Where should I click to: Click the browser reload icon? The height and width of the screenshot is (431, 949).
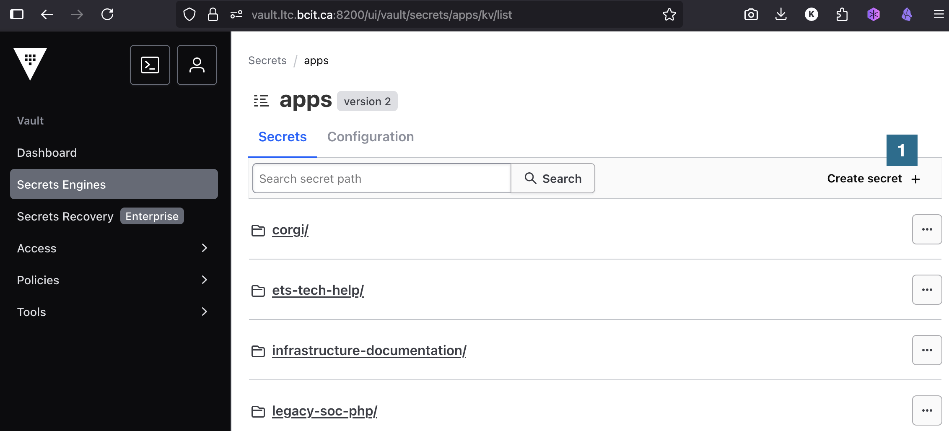pos(107,15)
